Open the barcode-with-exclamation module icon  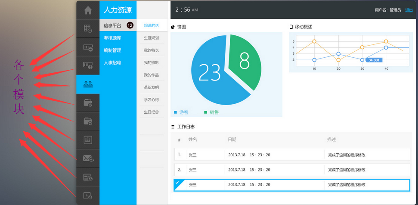click(x=88, y=65)
